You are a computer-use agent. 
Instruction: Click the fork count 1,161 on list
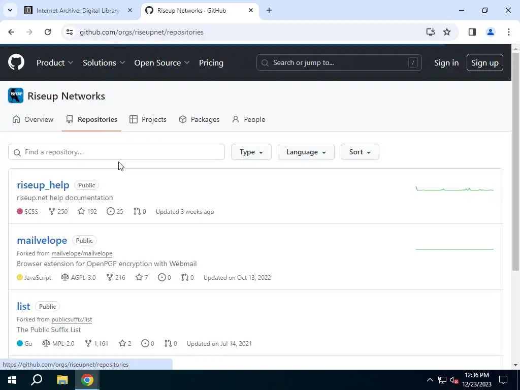coord(96,344)
